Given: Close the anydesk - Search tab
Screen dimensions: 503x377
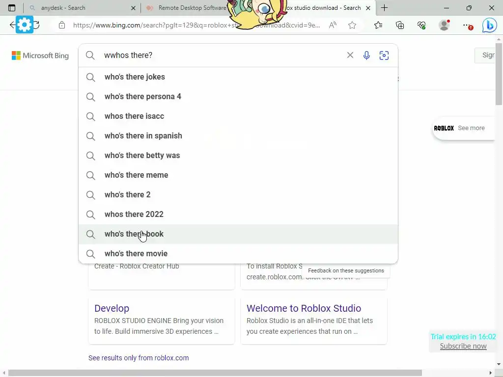Looking at the screenshot, I should click(134, 8).
